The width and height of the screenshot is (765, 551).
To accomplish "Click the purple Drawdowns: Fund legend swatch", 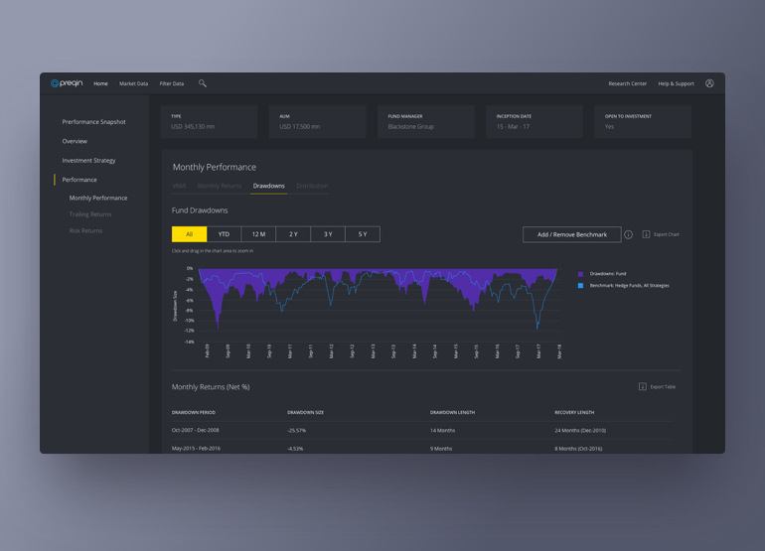I will 581,273.
